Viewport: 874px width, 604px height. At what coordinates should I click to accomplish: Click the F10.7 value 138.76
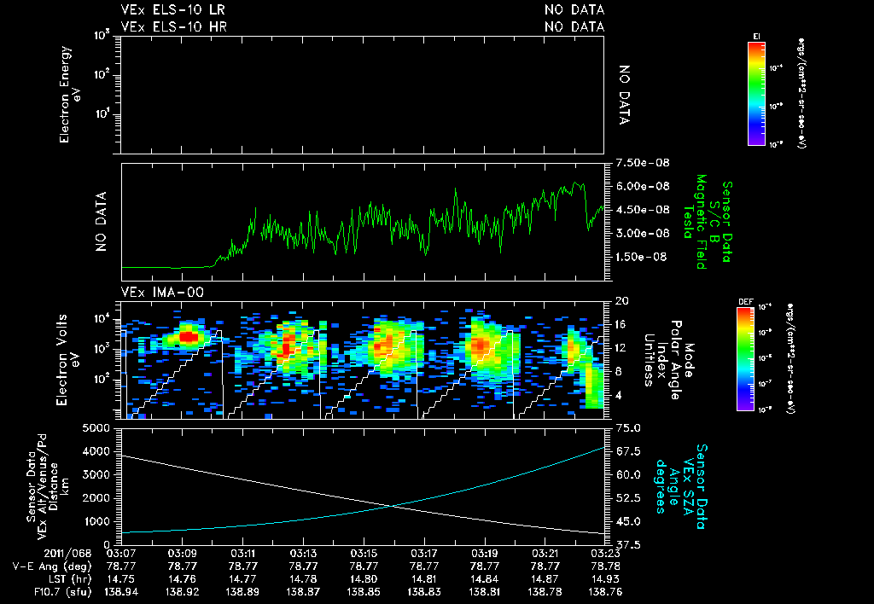click(605, 592)
